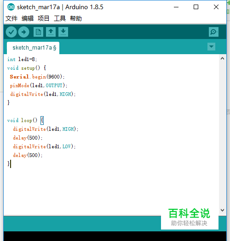Click 'digitalWrite(led1,HIGH);' inside loop
Screen dimensions: 230x241
pos(46,129)
